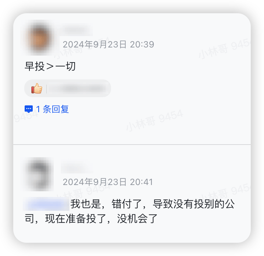Click the 2024年9月23日 20:39 timestamp
Image resolution: width=264 pixels, height=256 pixels.
108,45
